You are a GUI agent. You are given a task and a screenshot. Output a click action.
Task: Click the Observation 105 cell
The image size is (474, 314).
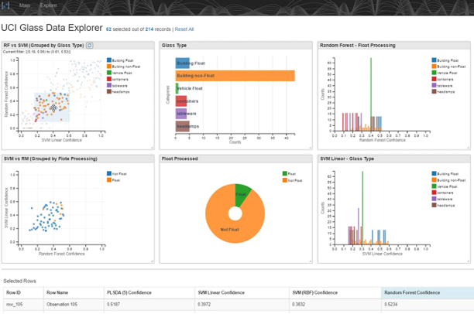coord(74,305)
